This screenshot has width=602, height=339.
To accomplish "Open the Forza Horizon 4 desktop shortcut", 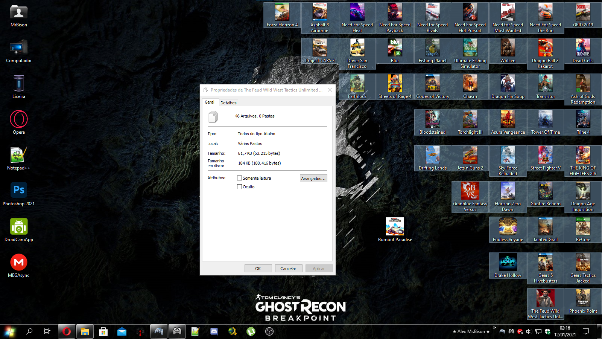I will (x=282, y=15).
